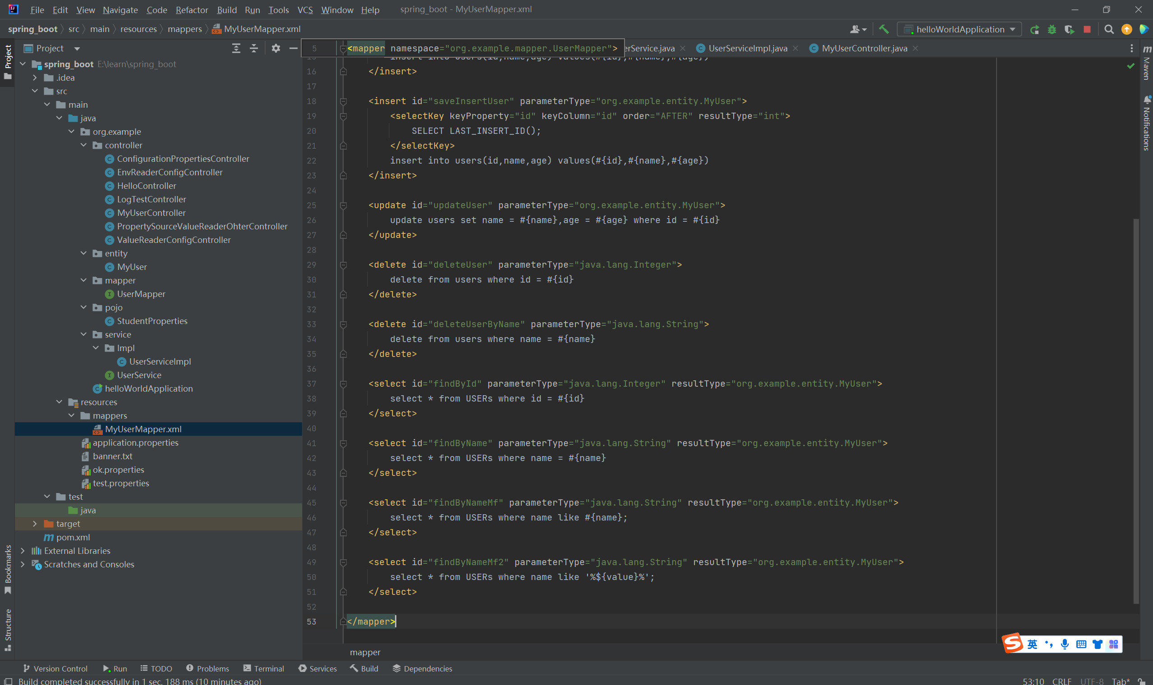Click the Project panel settings gear icon
Screen dimensions: 1153x685
[x=276, y=49]
